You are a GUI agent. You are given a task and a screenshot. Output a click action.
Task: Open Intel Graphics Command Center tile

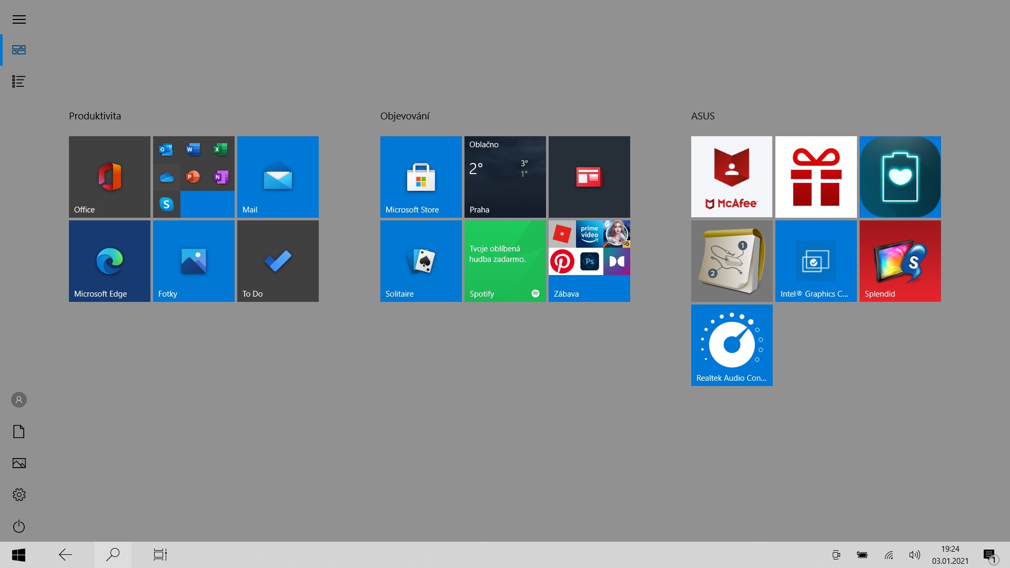816,261
